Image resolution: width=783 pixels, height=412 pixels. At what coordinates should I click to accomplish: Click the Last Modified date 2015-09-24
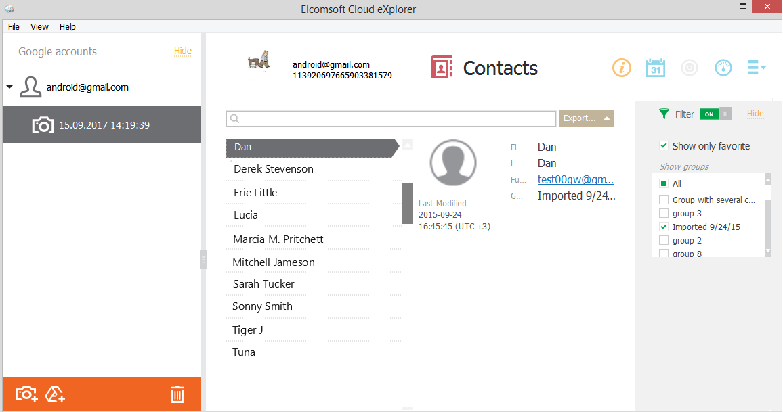tap(440, 215)
